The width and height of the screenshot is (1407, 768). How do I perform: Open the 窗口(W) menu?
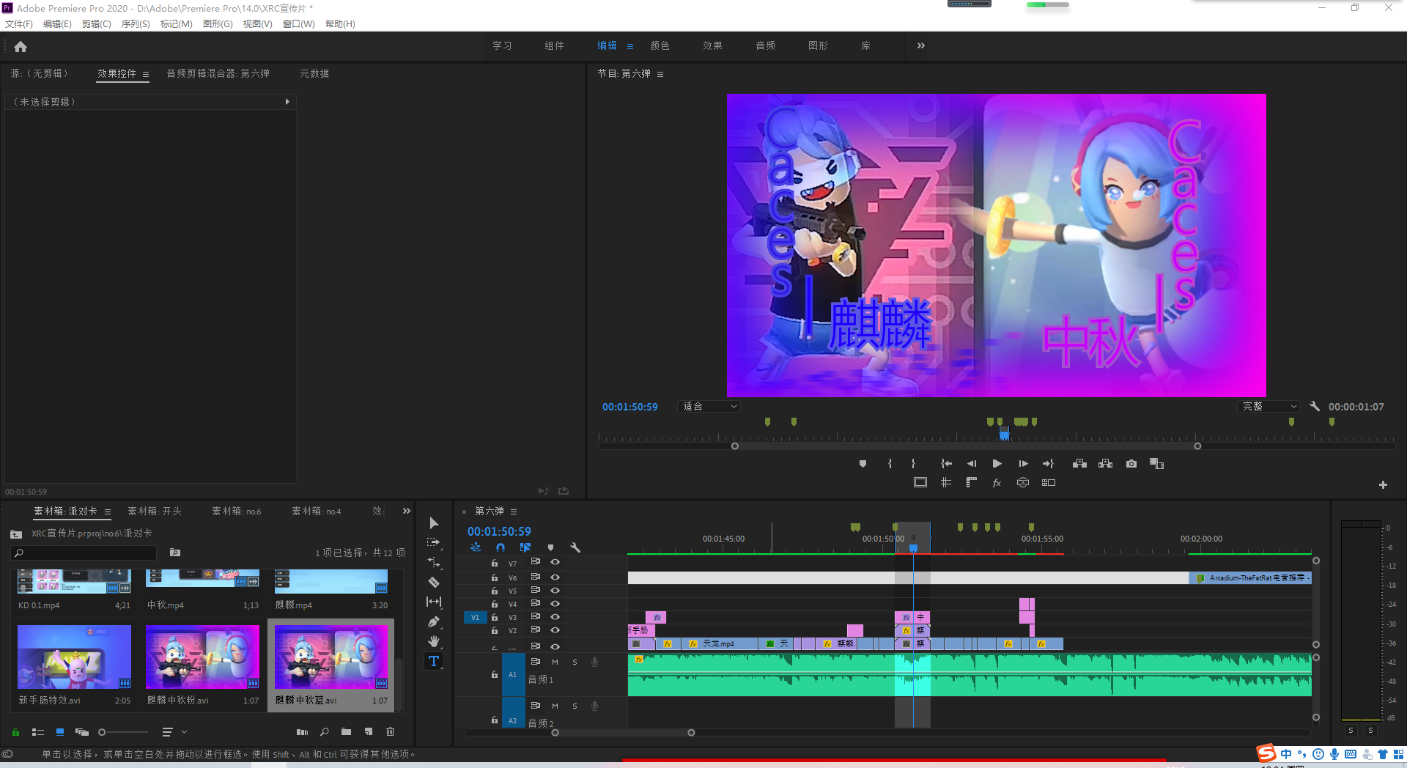coord(299,24)
